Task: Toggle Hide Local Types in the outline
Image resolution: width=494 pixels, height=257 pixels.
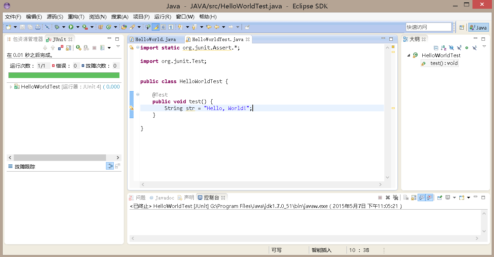Action: click(474, 48)
